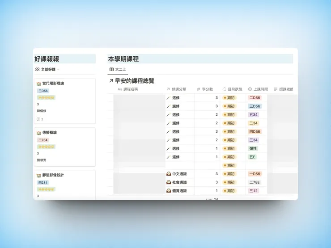Click the building icon of 傳播概論 card
This screenshot has height=248, width=331.
(x=38, y=133)
